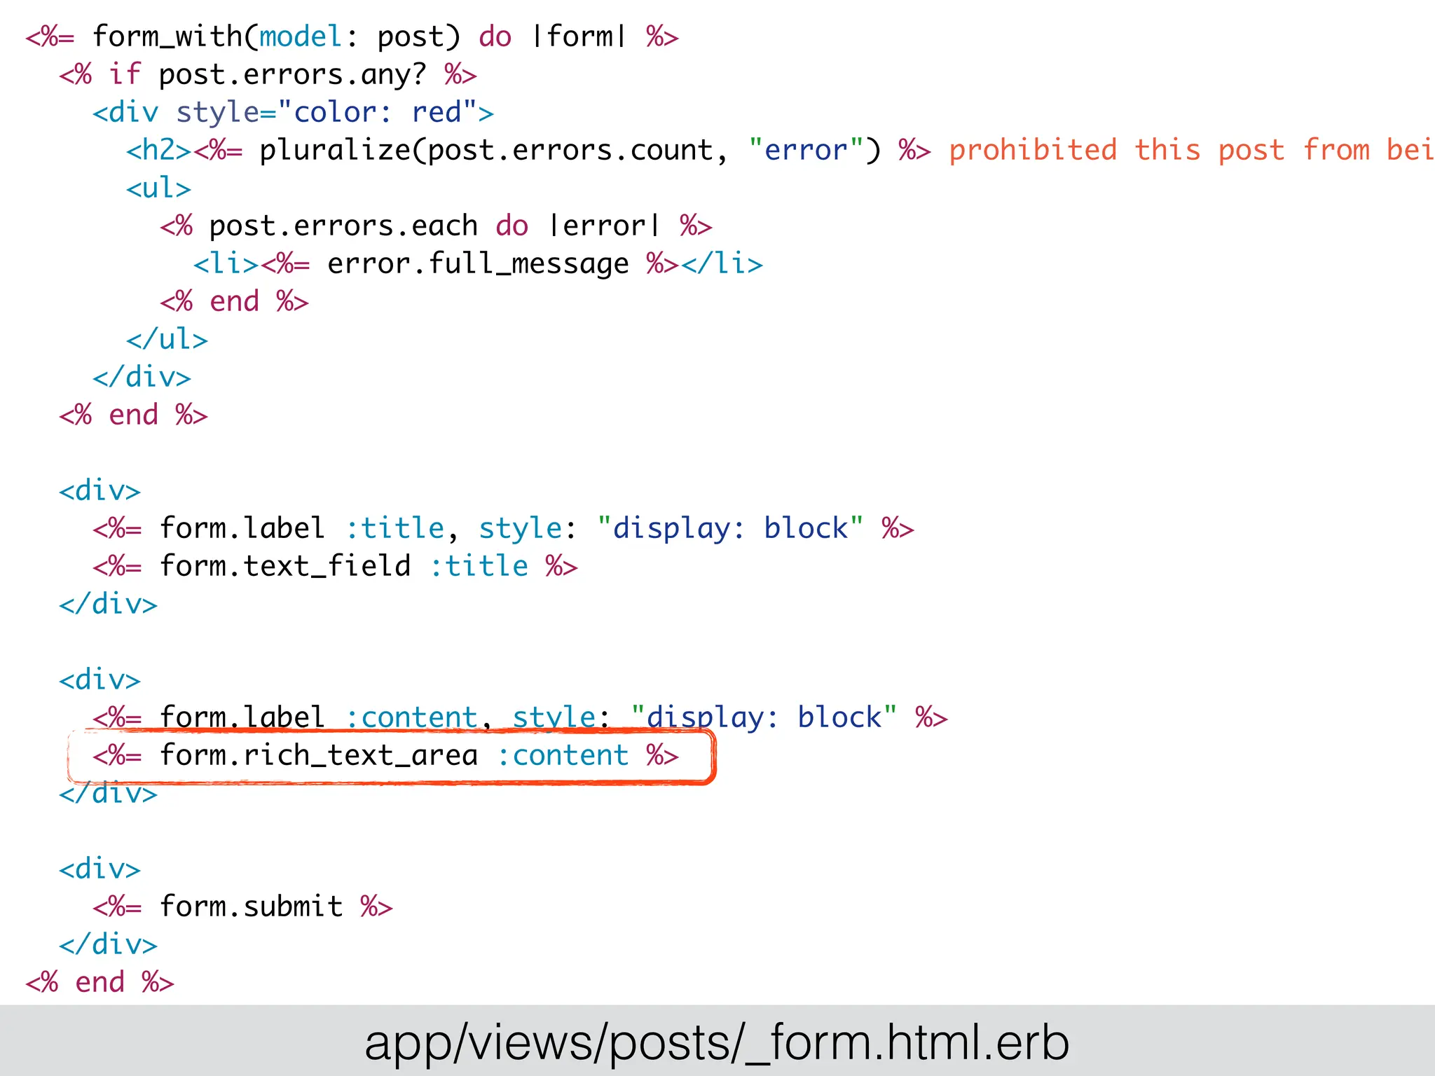
Task: Click the form.rich_text_area :content line
Action: [x=385, y=755]
